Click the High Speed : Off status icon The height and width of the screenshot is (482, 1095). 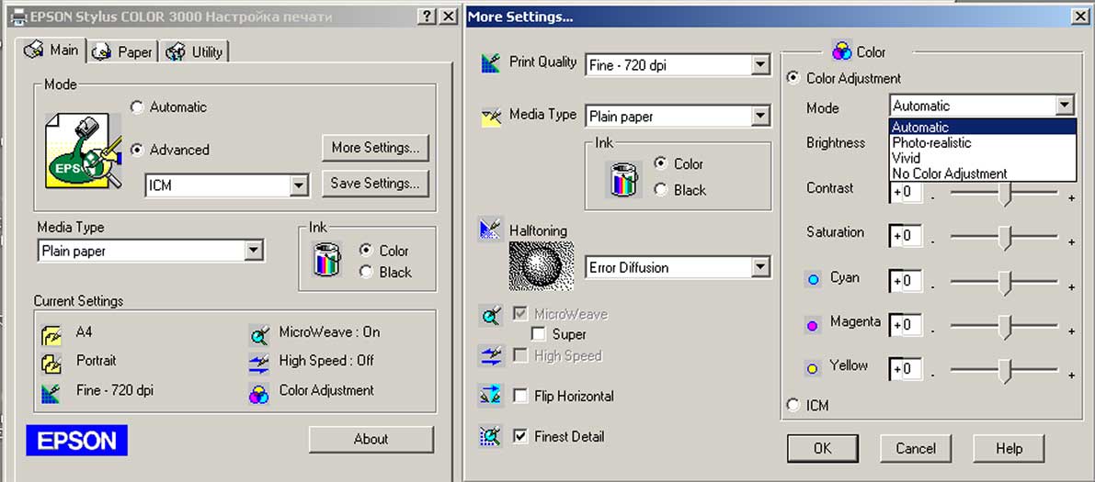coord(259,364)
